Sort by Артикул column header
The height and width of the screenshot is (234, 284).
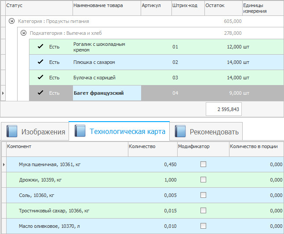click(157, 8)
